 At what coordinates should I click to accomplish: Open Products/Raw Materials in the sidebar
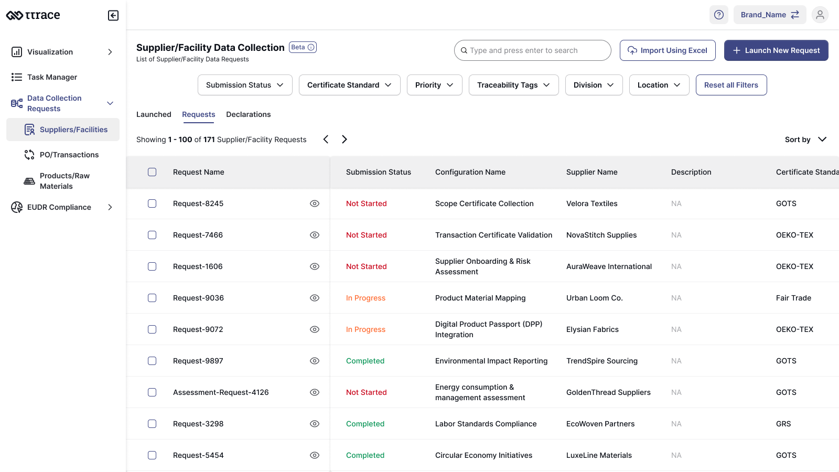pyautogui.click(x=63, y=181)
